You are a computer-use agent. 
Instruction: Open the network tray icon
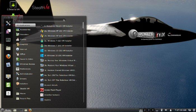[162, 110]
